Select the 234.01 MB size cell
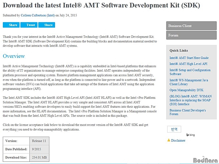 [39, 157]
